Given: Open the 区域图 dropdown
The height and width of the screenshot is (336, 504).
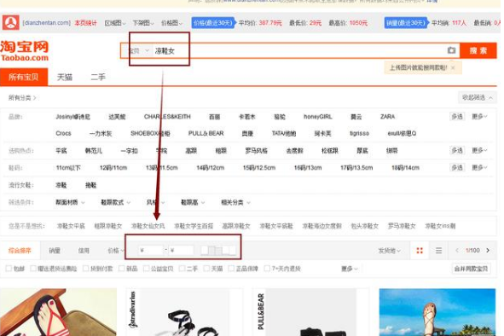Looking at the screenshot, I should coord(115,23).
